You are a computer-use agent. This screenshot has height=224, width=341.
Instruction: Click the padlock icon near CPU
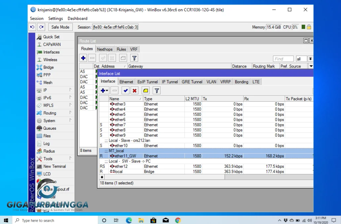(309, 27)
